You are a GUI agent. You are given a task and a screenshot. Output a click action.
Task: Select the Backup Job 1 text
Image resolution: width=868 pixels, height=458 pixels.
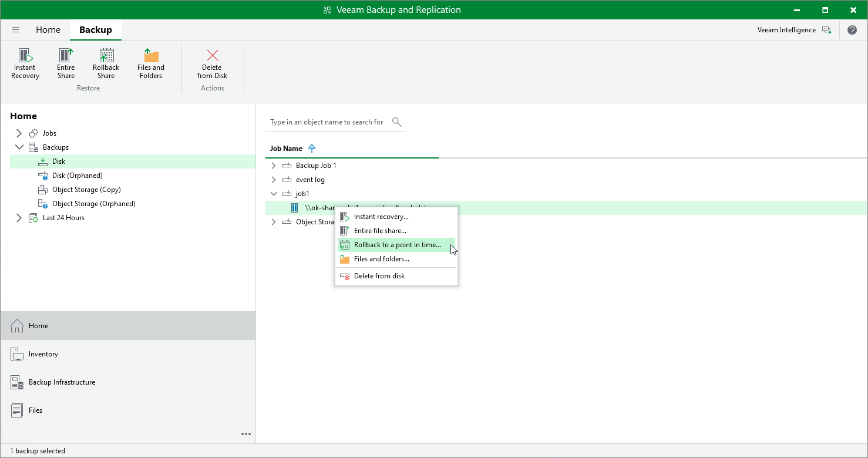(x=316, y=166)
